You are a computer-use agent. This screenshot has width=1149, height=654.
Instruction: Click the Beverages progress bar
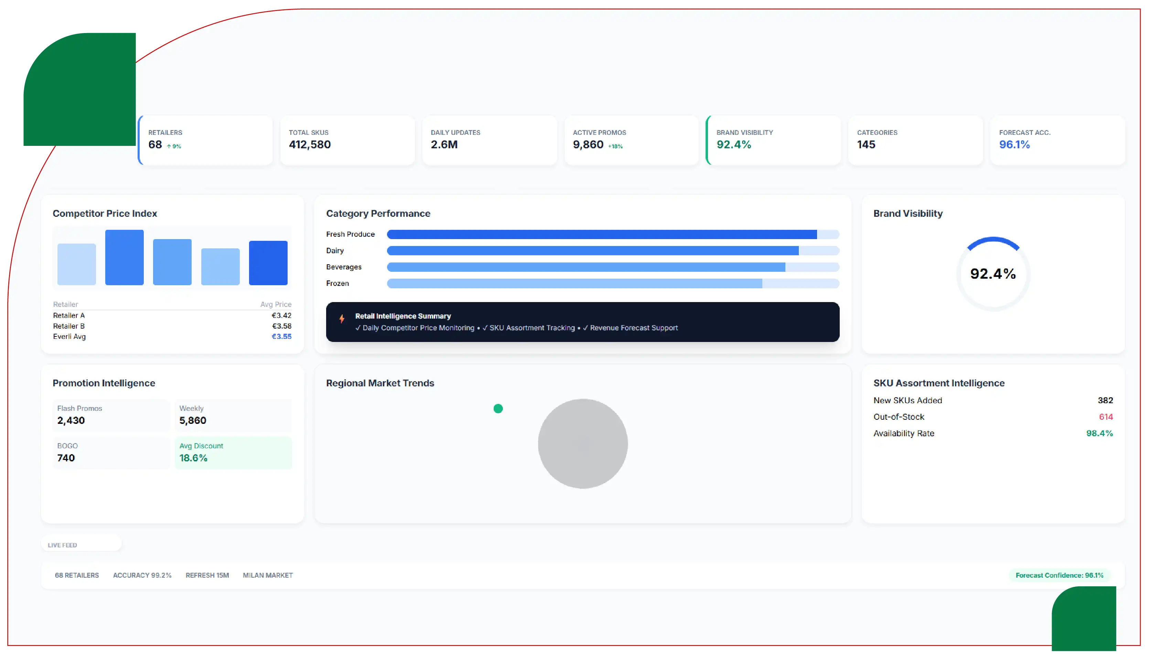(x=613, y=267)
